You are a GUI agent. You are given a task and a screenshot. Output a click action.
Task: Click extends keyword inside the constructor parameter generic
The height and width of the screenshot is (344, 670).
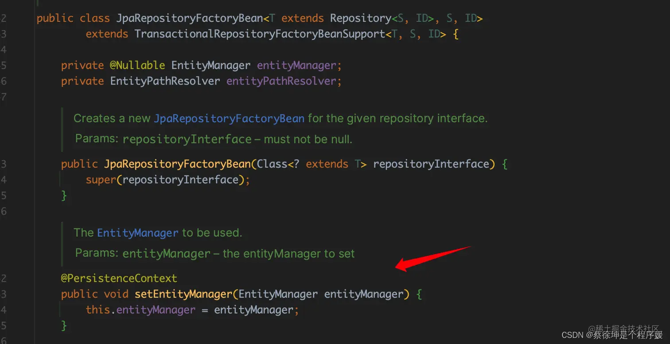327,164
